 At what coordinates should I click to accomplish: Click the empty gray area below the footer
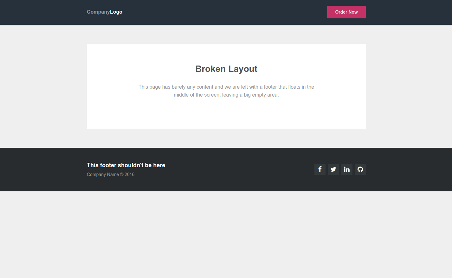(226, 234)
